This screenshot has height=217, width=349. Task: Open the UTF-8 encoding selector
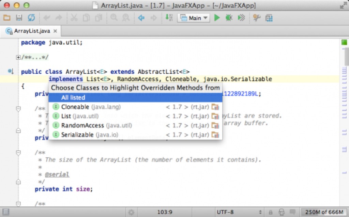click(239, 212)
